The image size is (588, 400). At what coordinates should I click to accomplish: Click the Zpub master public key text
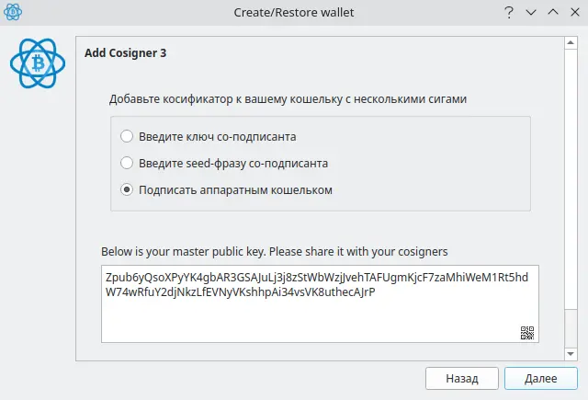coord(316,284)
